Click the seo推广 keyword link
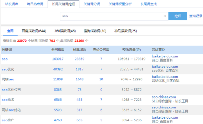This screenshot has width=203, height=124. click(x=8, y=120)
